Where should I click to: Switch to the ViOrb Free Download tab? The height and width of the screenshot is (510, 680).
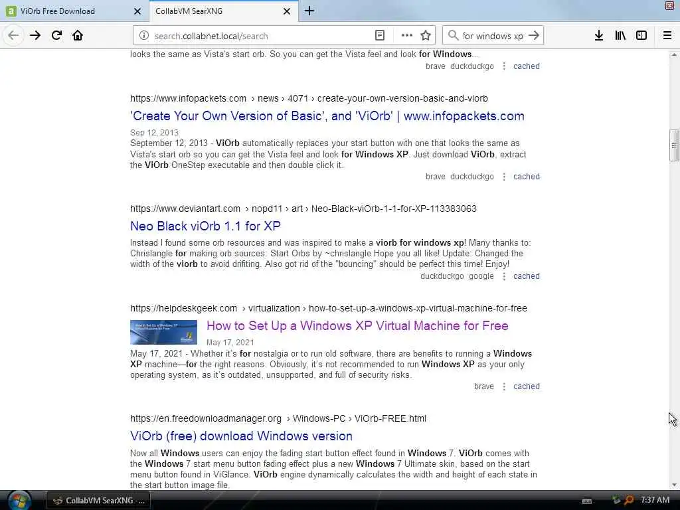pos(74,11)
